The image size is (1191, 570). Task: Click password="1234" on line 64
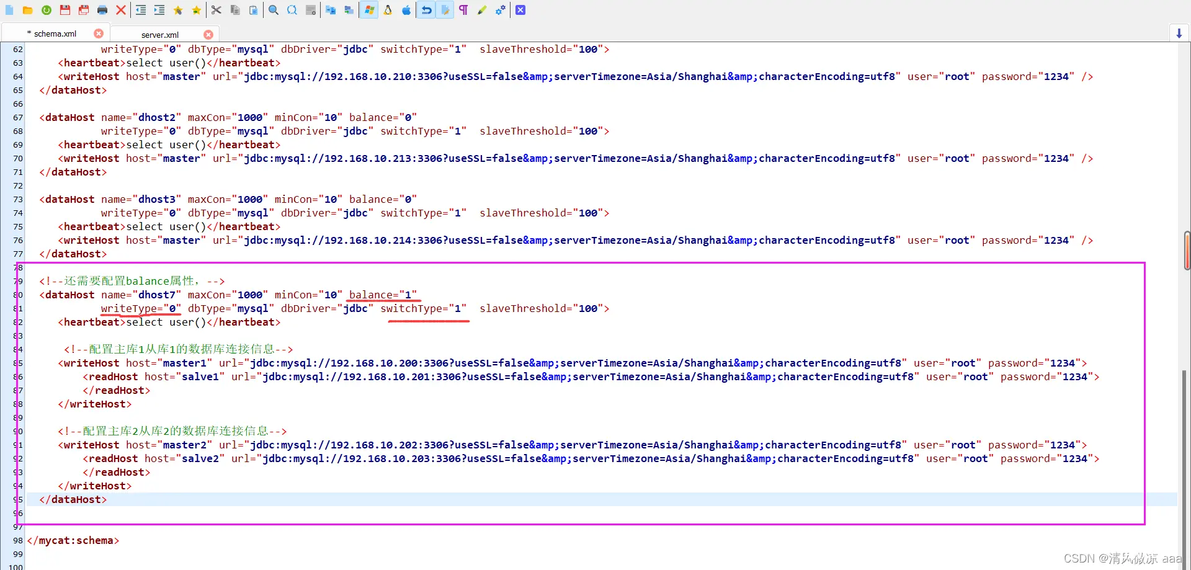click(x=1028, y=76)
